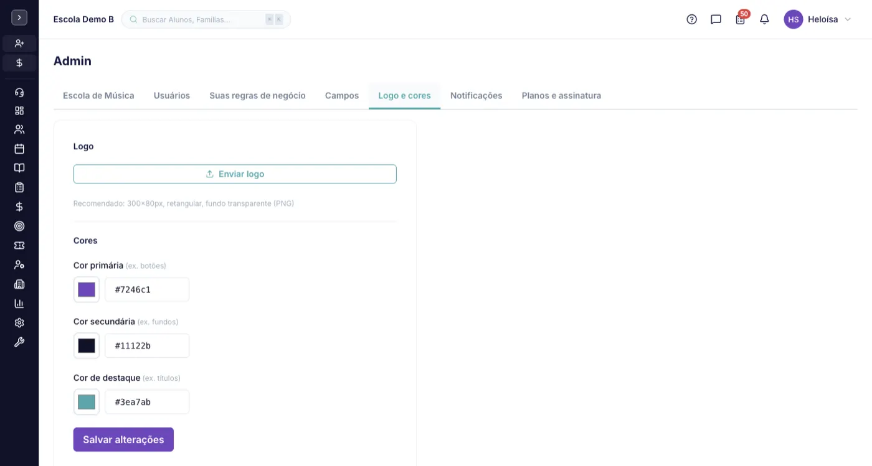Open the notifications bell icon
This screenshot has width=872, height=466.
[764, 19]
